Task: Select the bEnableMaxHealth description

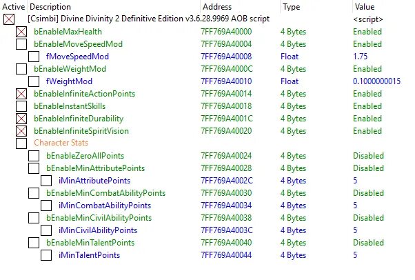Action: pyautogui.click(x=68, y=32)
